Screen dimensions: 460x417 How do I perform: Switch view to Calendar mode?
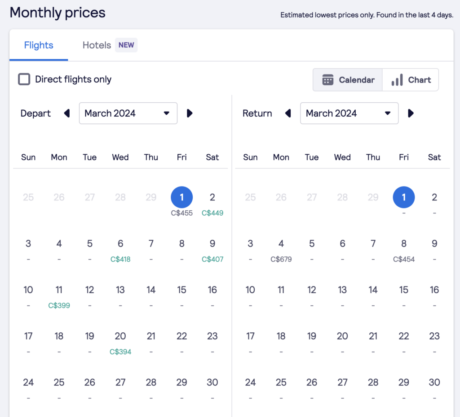pos(347,79)
